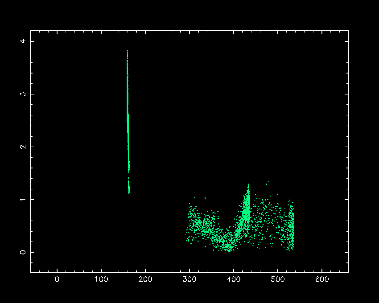Click x-axis label 200

pos(145,279)
